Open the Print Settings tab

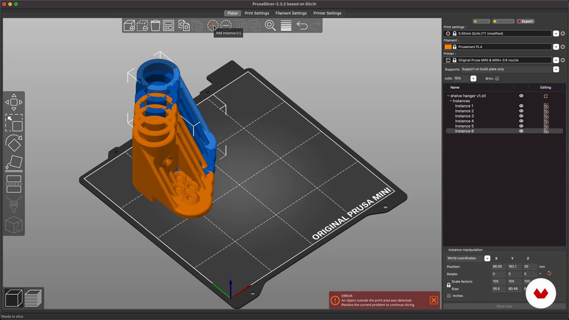pyautogui.click(x=256, y=13)
